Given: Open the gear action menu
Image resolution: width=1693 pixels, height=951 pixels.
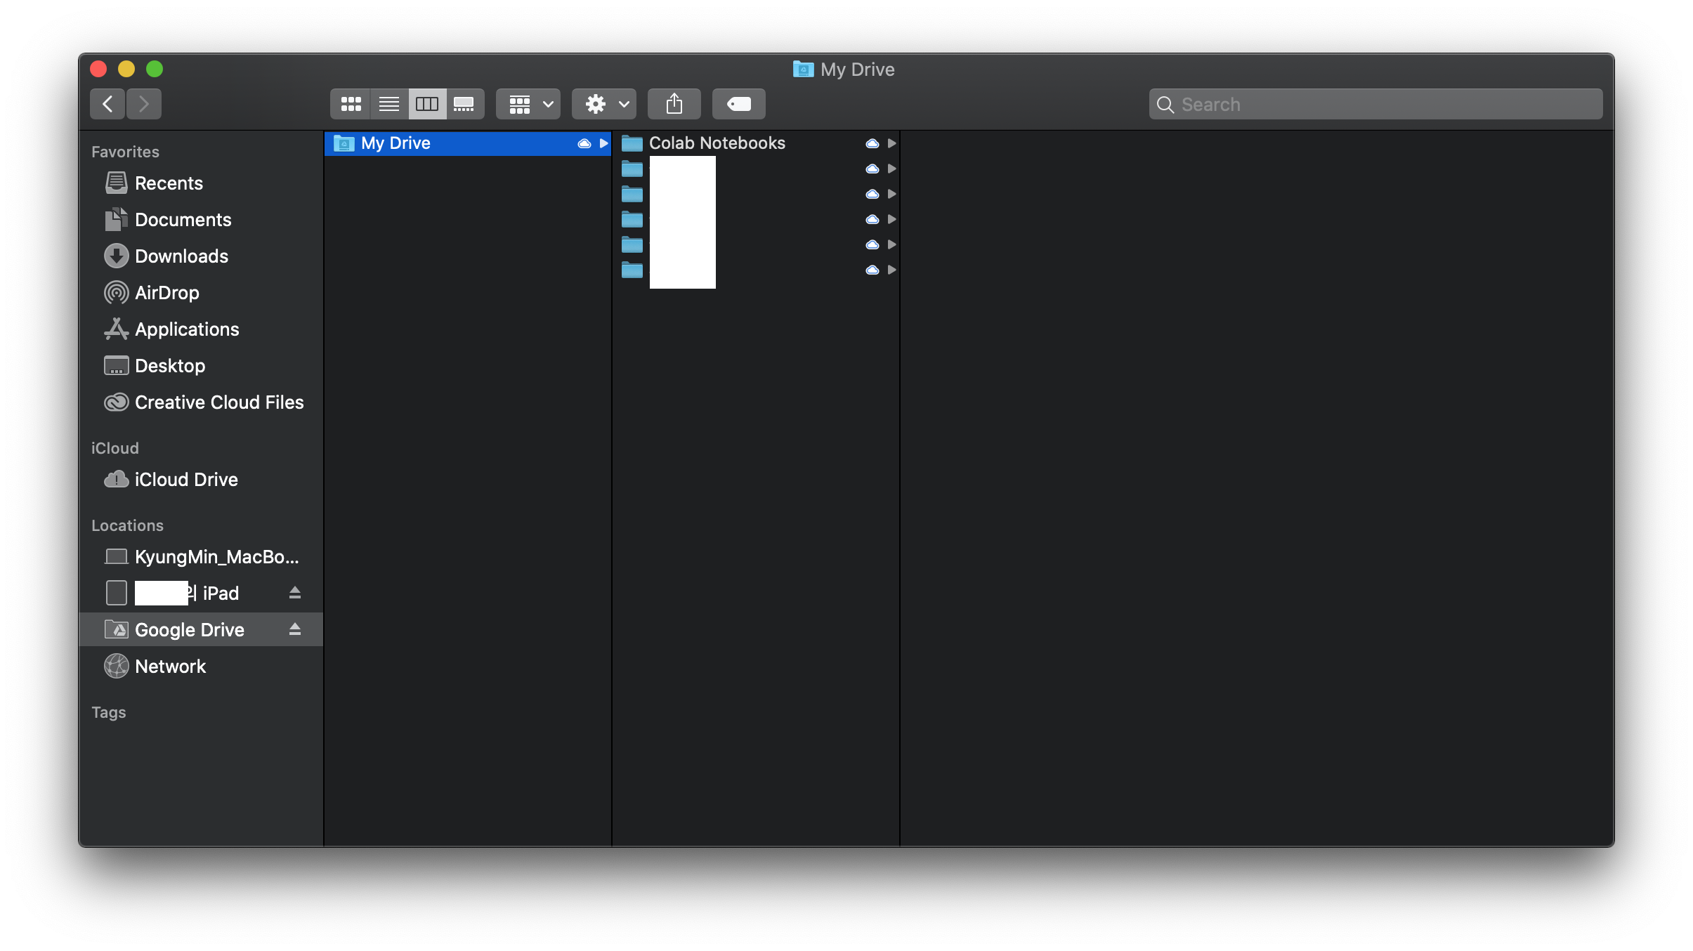Looking at the screenshot, I should point(604,104).
